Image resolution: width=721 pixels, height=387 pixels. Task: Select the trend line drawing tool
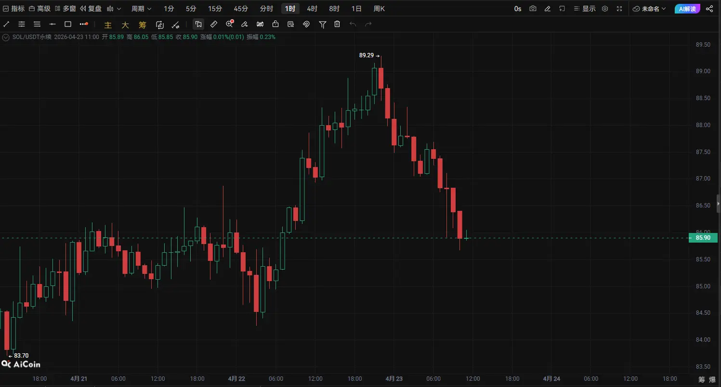6,24
